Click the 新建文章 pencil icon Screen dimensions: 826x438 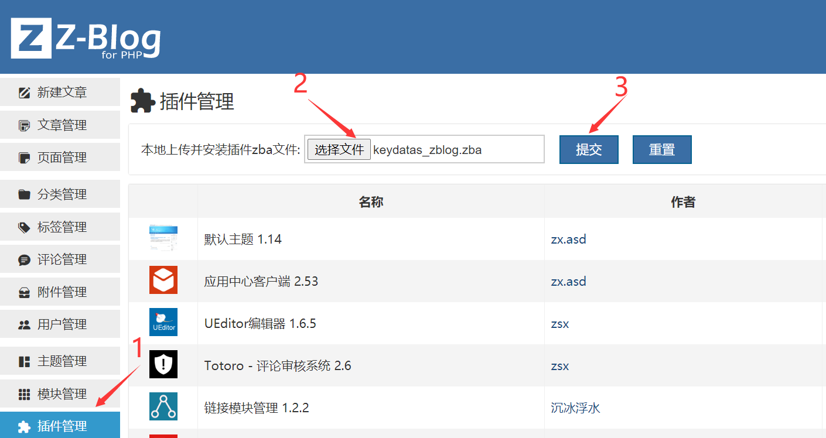click(x=24, y=93)
